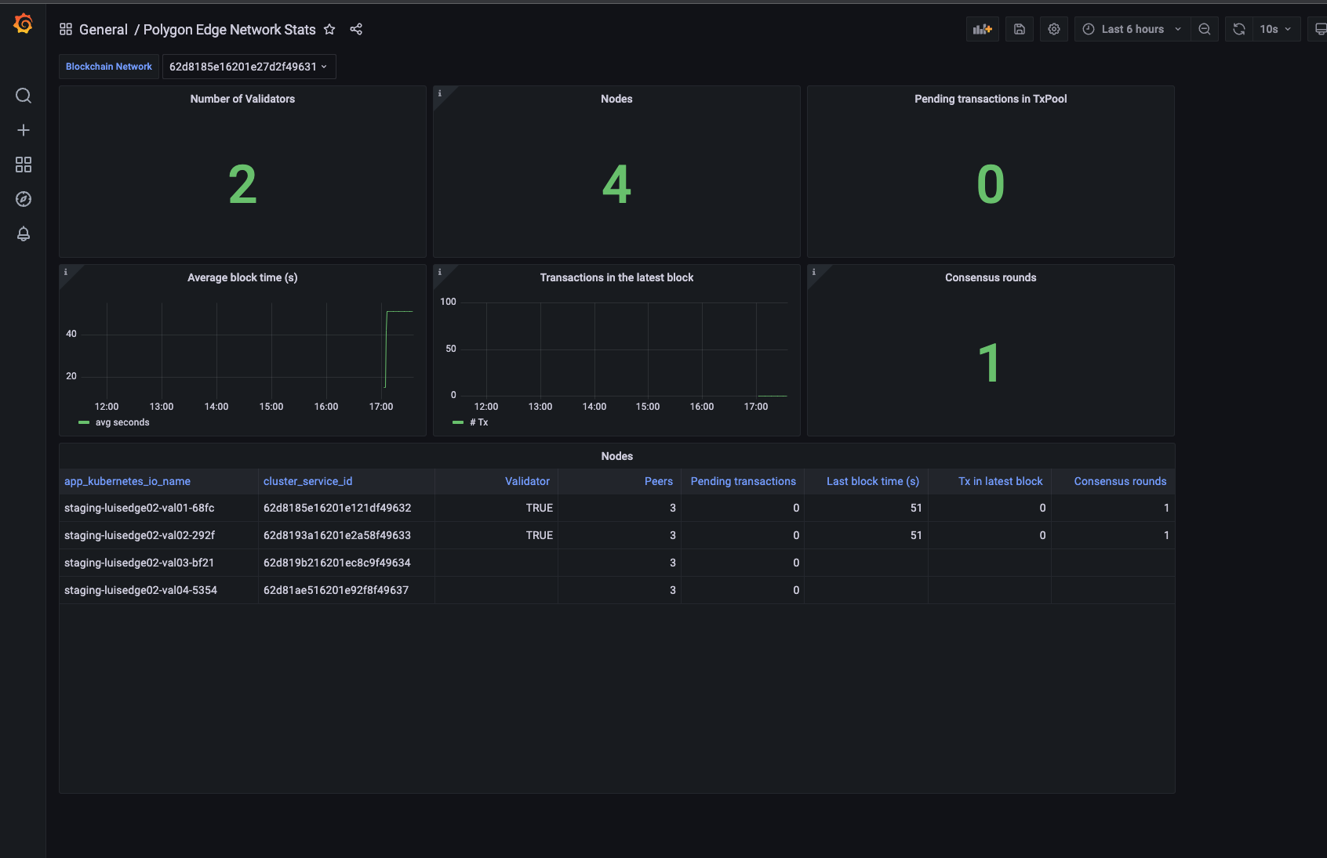Open the Last 6 hours time picker
Image resolution: width=1327 pixels, height=858 pixels.
[x=1131, y=29]
